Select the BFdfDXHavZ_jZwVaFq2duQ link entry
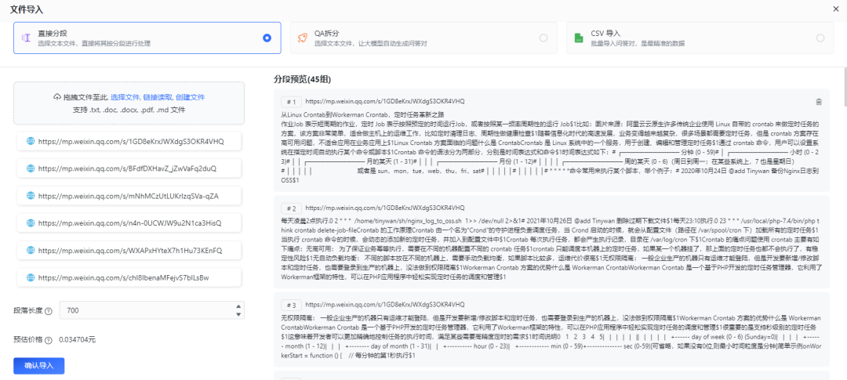This screenshot has height=380, width=847. point(129,168)
